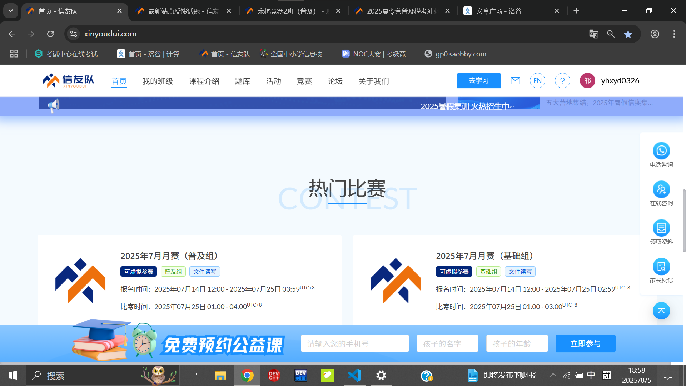Image resolution: width=686 pixels, height=386 pixels.
Task: Open the 信友队 home logo
Action: click(69, 80)
